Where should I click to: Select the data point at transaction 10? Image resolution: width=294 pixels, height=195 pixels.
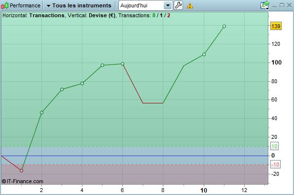[204, 55]
